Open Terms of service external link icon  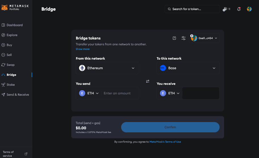point(26,154)
